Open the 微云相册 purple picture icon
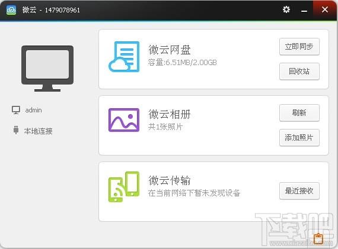Viewport: 338px width, 249px height. [124, 120]
